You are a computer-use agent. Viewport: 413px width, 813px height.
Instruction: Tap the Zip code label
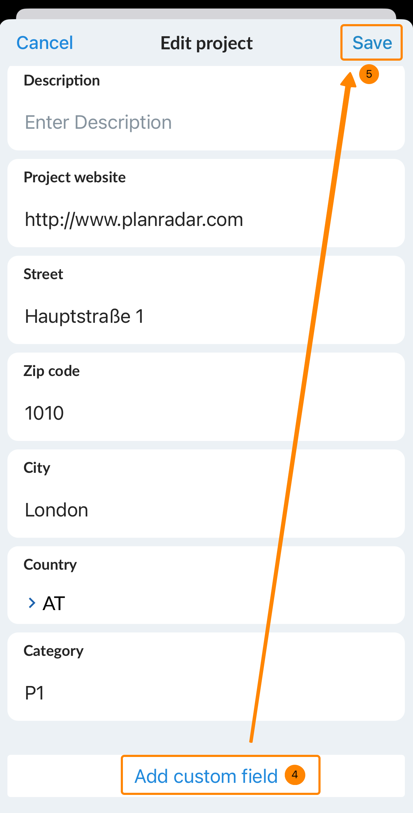click(x=51, y=371)
